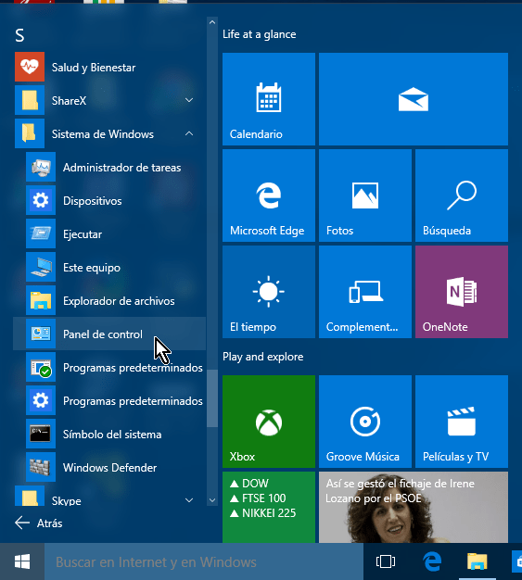Expand the Skype folder chevron
Screen dimensions: 522x580
[189, 500]
